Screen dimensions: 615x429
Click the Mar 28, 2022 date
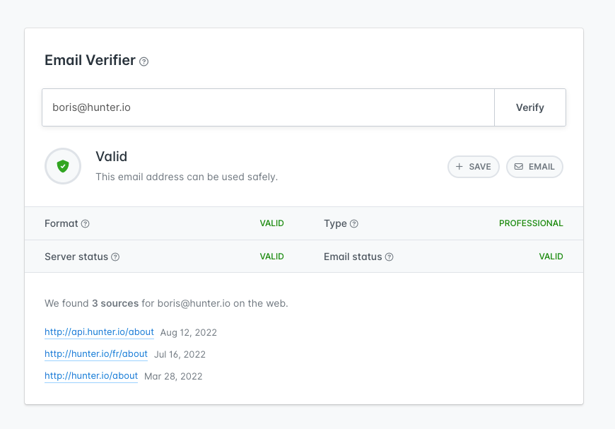tap(173, 377)
